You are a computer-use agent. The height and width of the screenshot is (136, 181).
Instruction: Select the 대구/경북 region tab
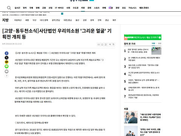pyautogui.click(x=44, y=20)
